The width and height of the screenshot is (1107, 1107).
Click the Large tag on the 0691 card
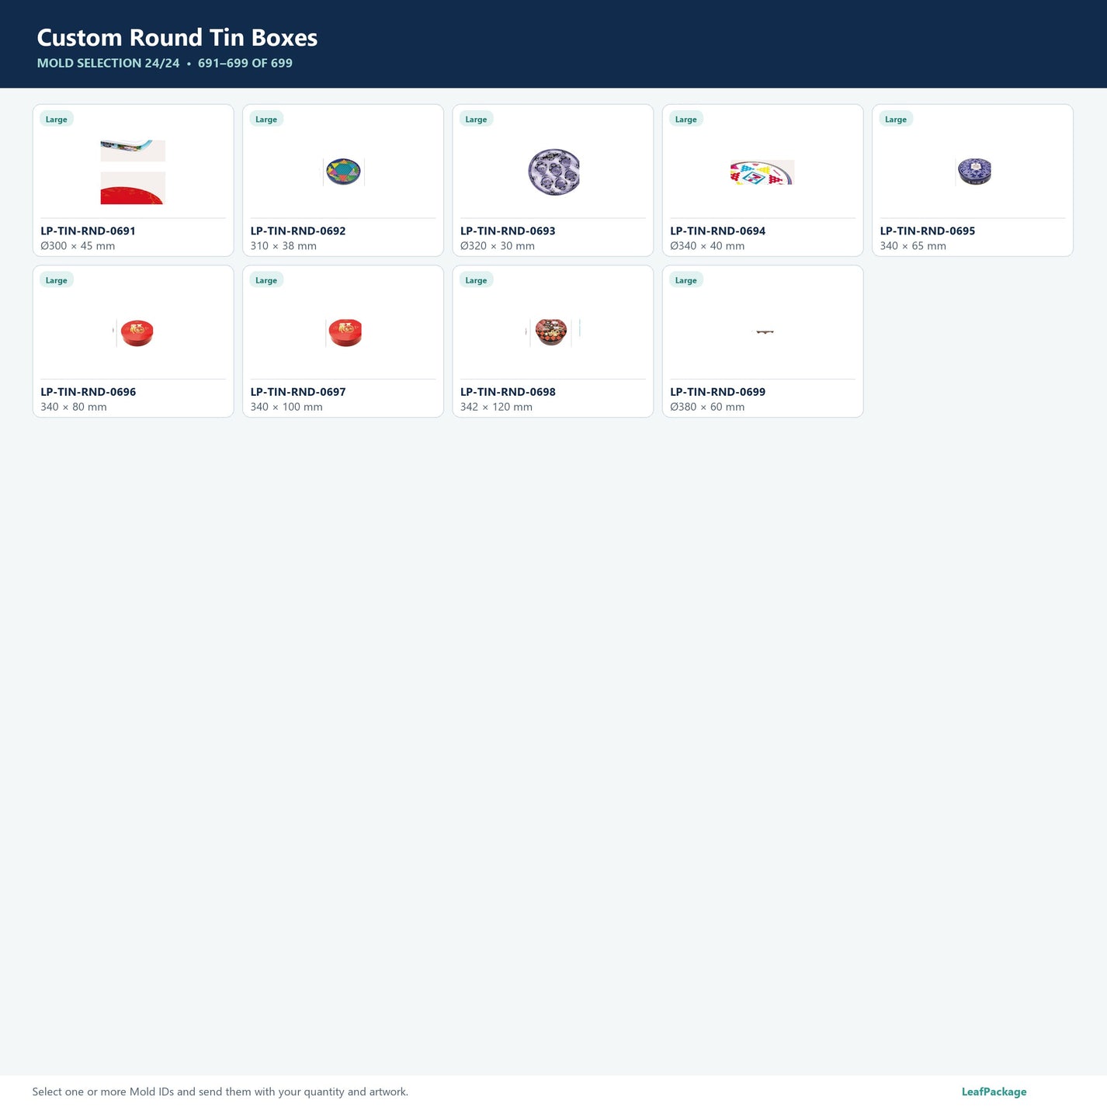[57, 119]
